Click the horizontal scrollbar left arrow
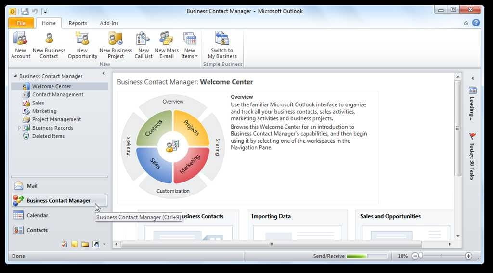Image resolution: width=493 pixels, height=273 pixels. [x=116, y=244]
